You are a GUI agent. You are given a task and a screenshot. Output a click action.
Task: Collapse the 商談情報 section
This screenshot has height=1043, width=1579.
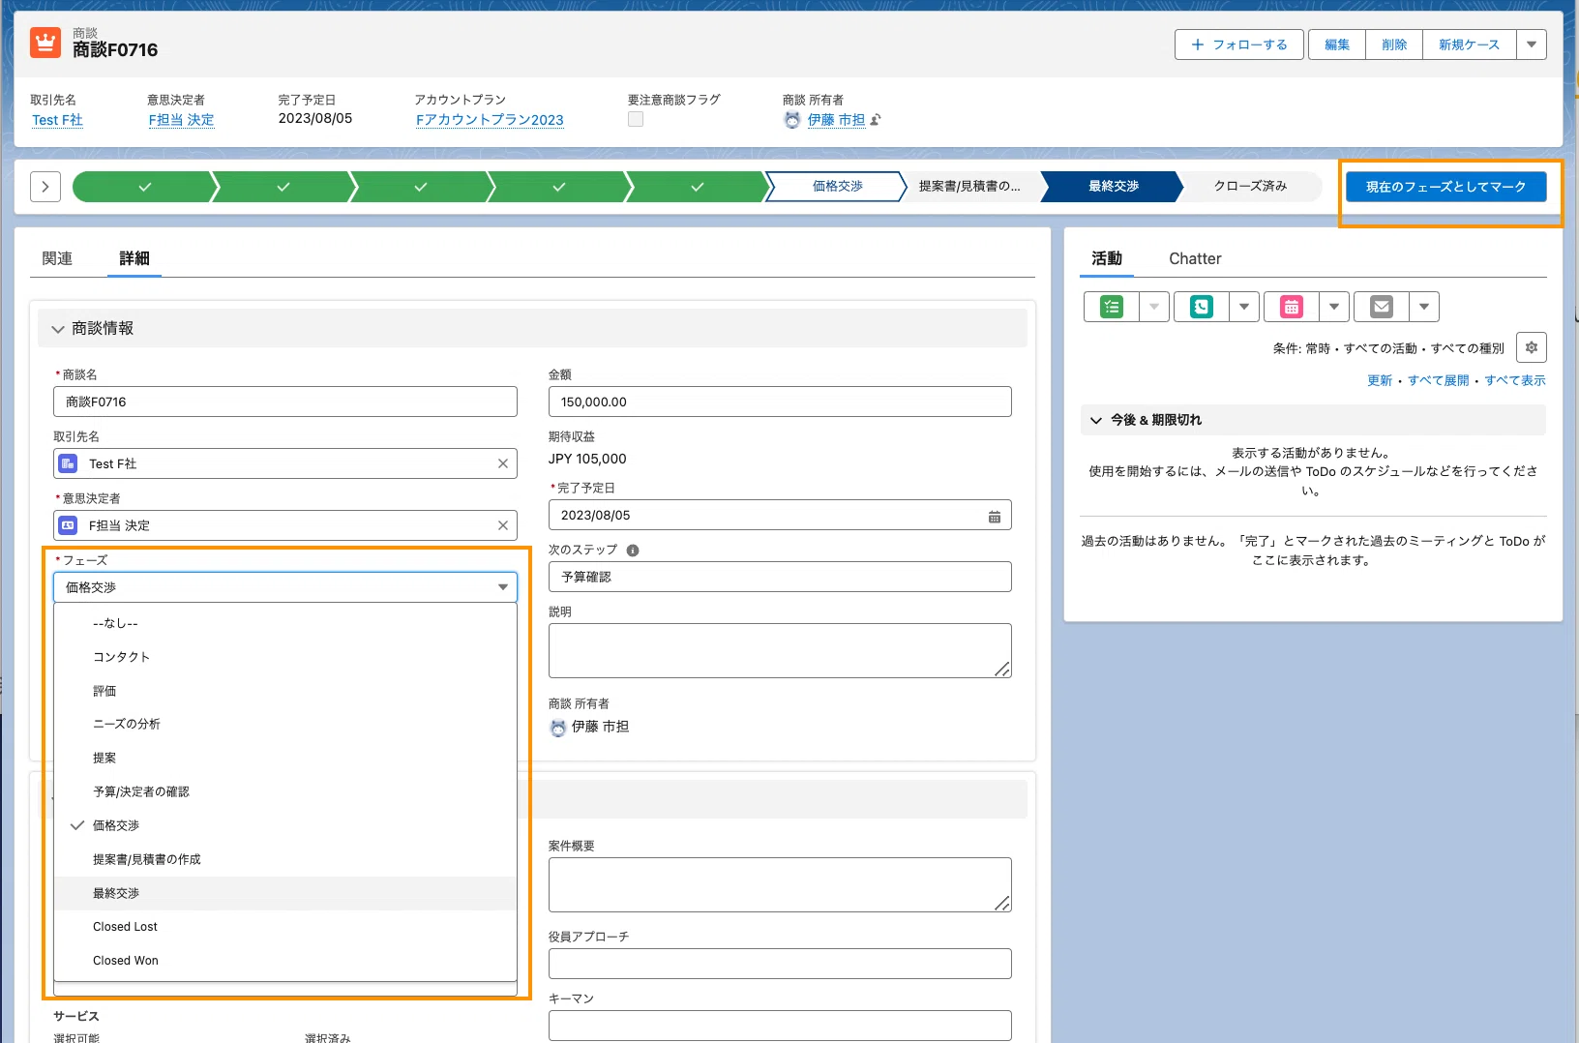[58, 329]
